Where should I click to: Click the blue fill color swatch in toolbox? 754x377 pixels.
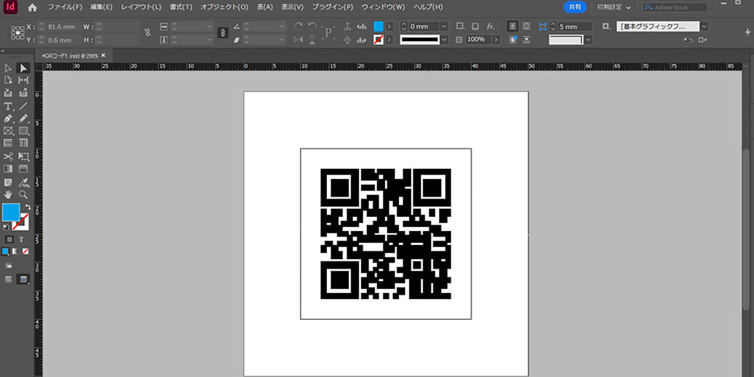[x=11, y=212]
